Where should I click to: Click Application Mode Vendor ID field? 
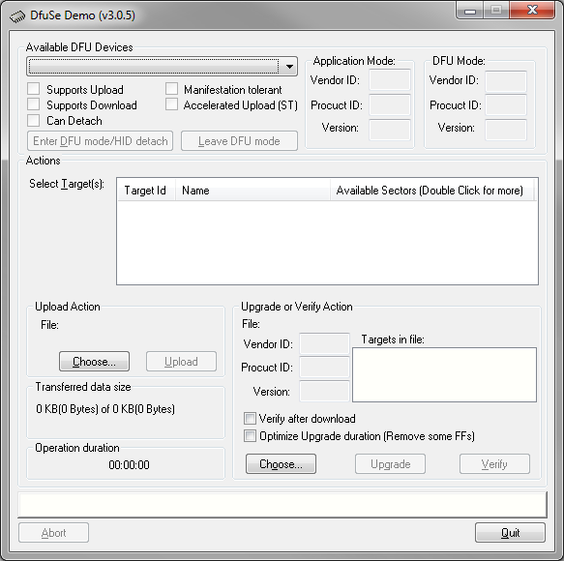click(x=390, y=80)
